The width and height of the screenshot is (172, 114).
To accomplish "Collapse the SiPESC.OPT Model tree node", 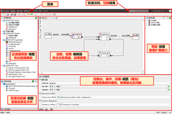I will pyautogui.click(x=2, y=34).
